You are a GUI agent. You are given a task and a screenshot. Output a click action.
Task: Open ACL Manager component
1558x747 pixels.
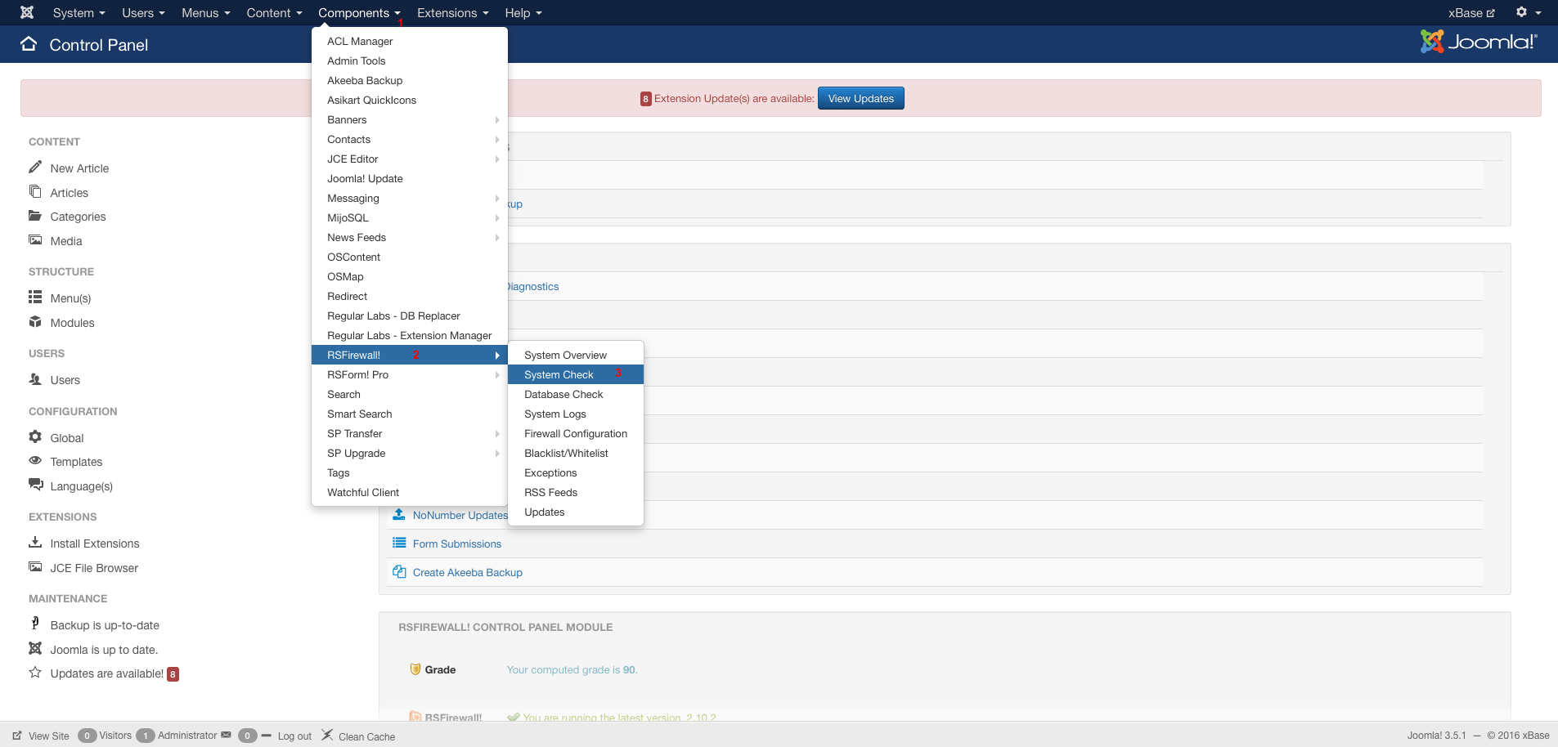coord(410,41)
